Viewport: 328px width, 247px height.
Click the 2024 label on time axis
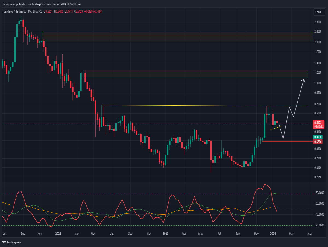click(273, 234)
